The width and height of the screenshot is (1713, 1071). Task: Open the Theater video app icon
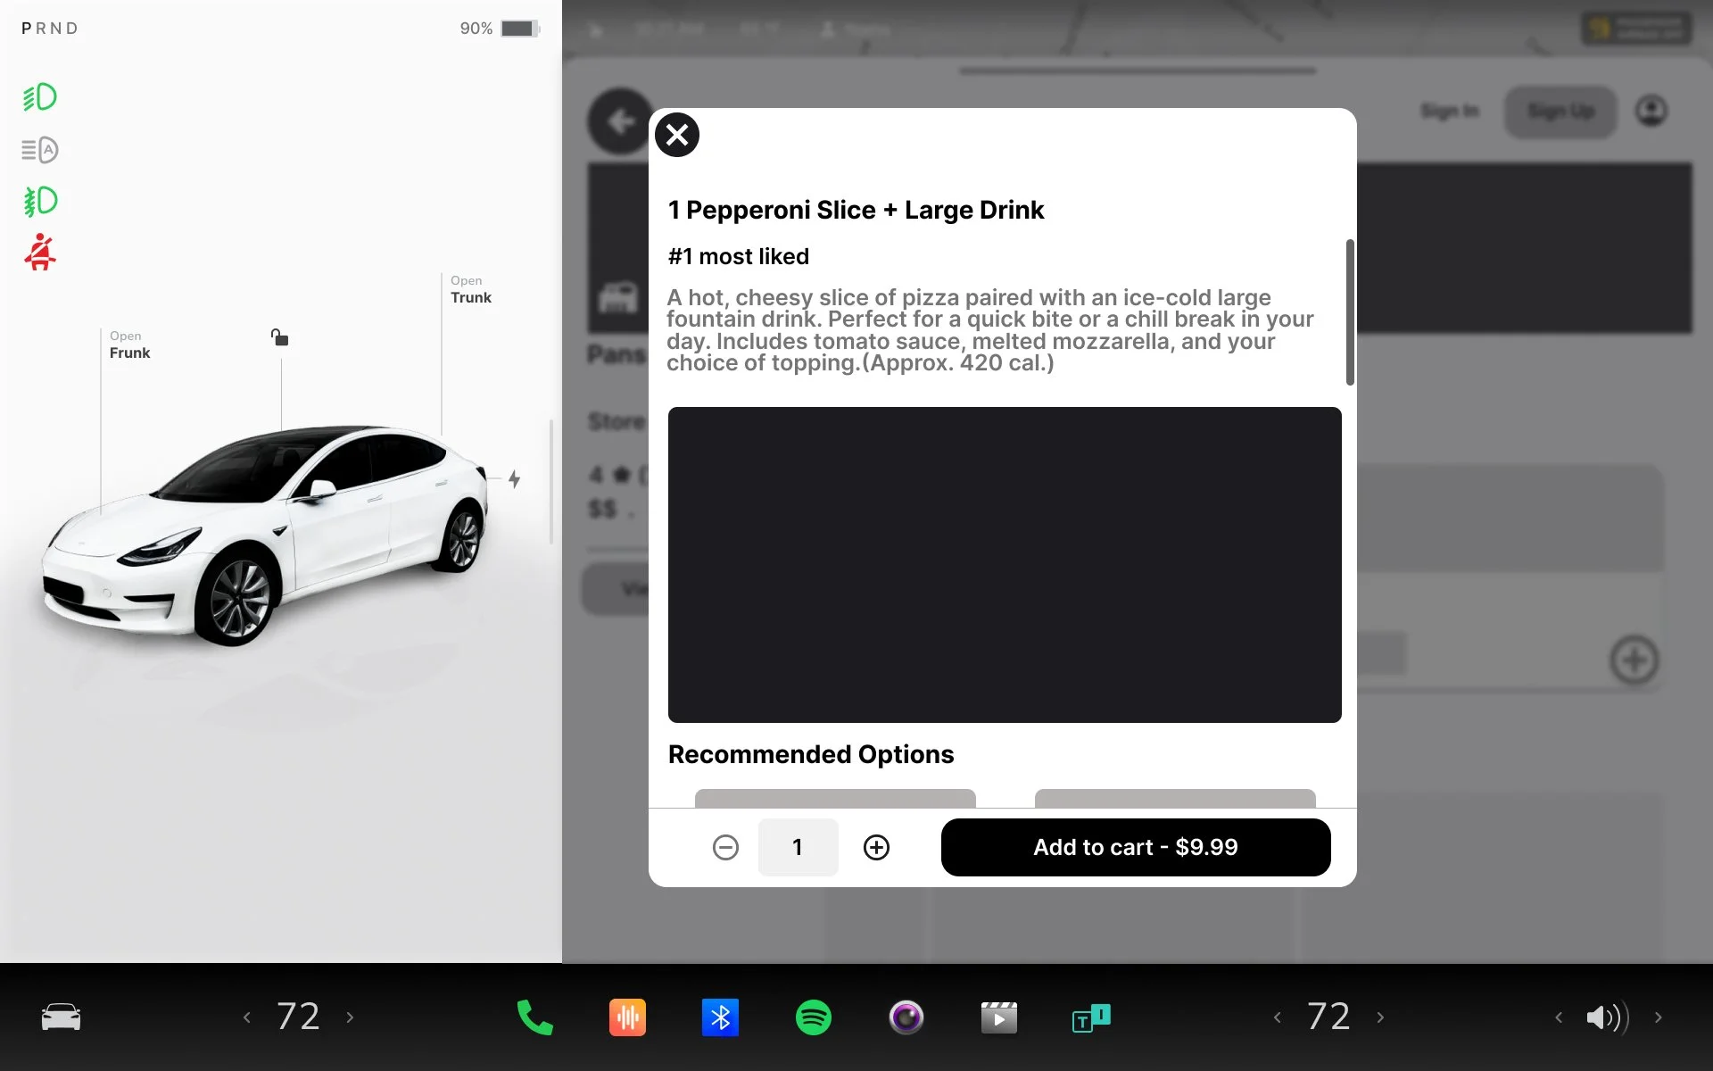coord(998,1017)
